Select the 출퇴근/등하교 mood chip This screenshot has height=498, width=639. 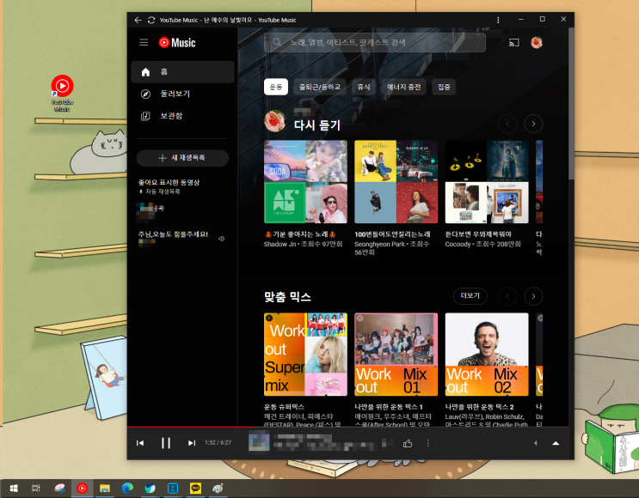pos(320,87)
